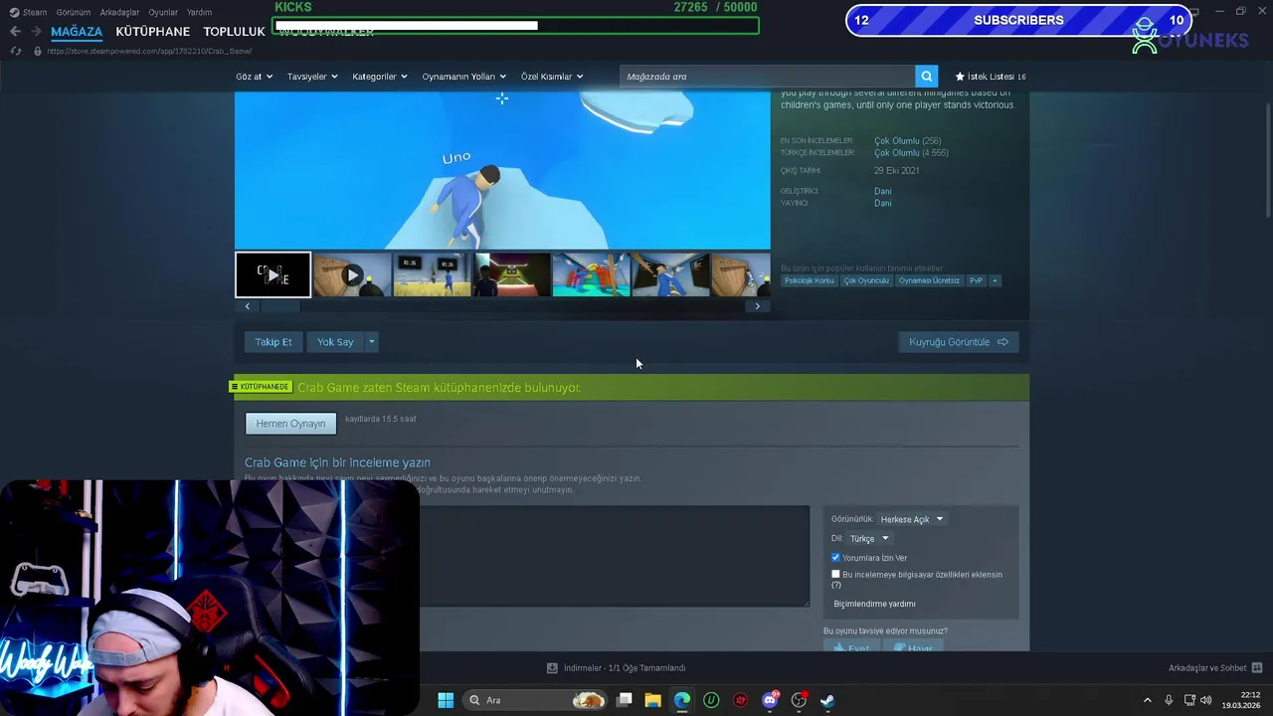
Task: Open the taskbar clock showing 22:12
Action: click(1243, 700)
